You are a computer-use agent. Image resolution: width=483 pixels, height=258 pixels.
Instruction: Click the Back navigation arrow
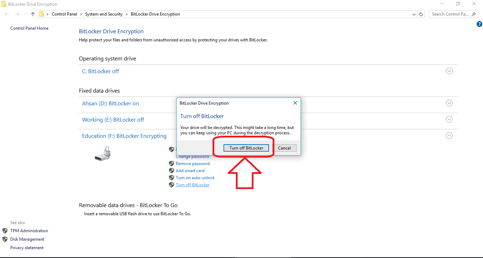(7, 14)
